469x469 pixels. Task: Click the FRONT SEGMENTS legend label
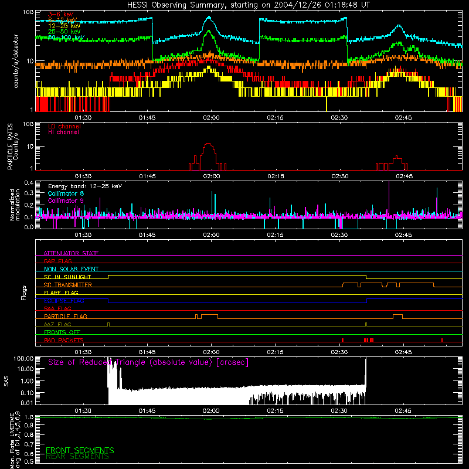click(80, 450)
